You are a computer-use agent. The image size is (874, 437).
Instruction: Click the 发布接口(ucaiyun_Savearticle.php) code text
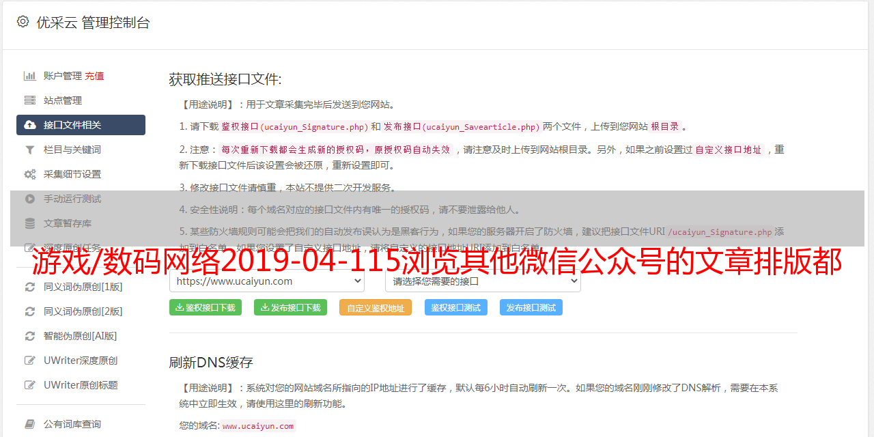[462, 126]
